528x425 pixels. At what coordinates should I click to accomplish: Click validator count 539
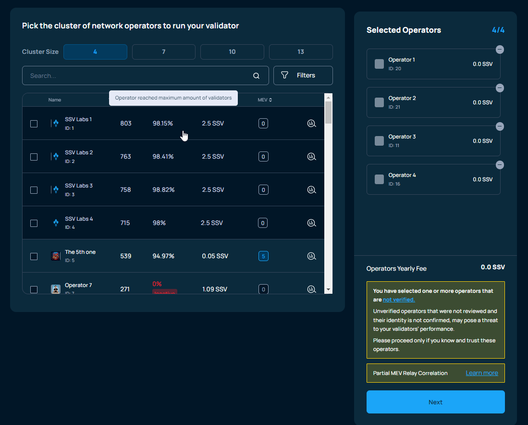click(125, 256)
